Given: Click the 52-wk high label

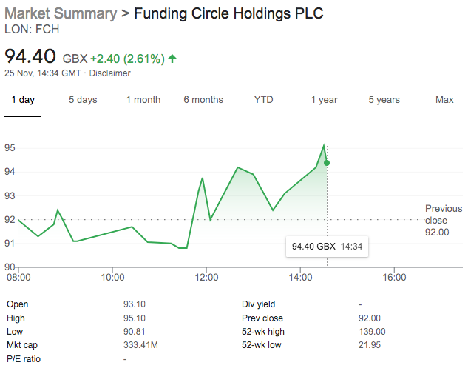Looking at the screenshot, I should 263,332.
